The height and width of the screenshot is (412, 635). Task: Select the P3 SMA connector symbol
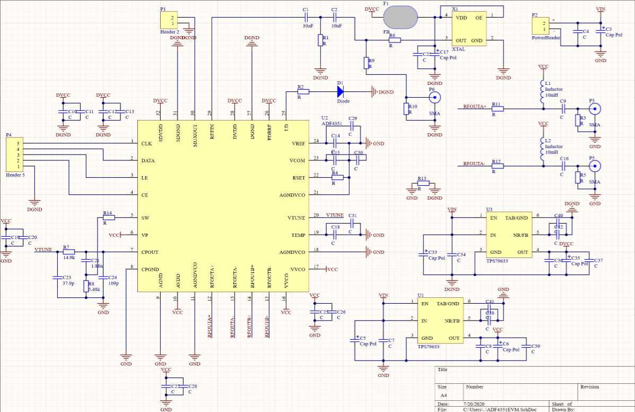(x=595, y=108)
